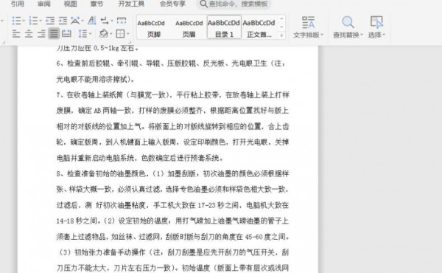
Task: Click the numbered list icon
Action: click(x=33, y=21)
